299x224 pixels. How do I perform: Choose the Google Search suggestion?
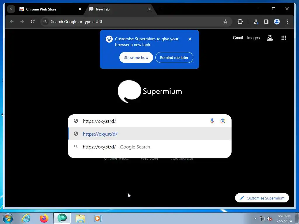point(150,147)
